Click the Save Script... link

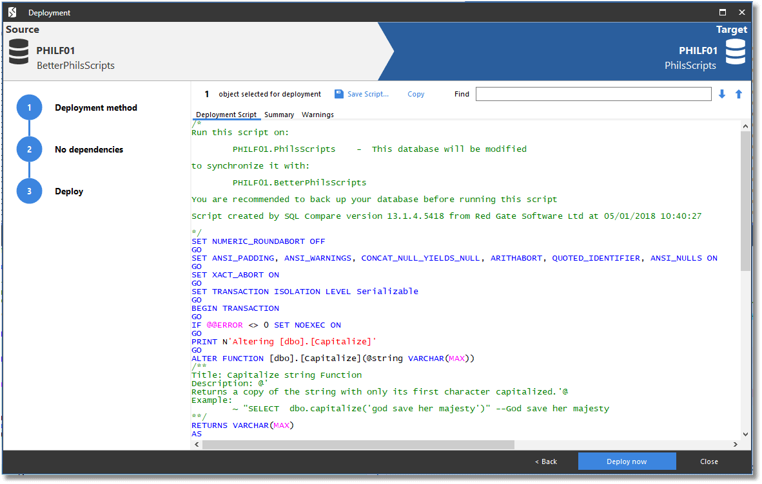click(368, 94)
